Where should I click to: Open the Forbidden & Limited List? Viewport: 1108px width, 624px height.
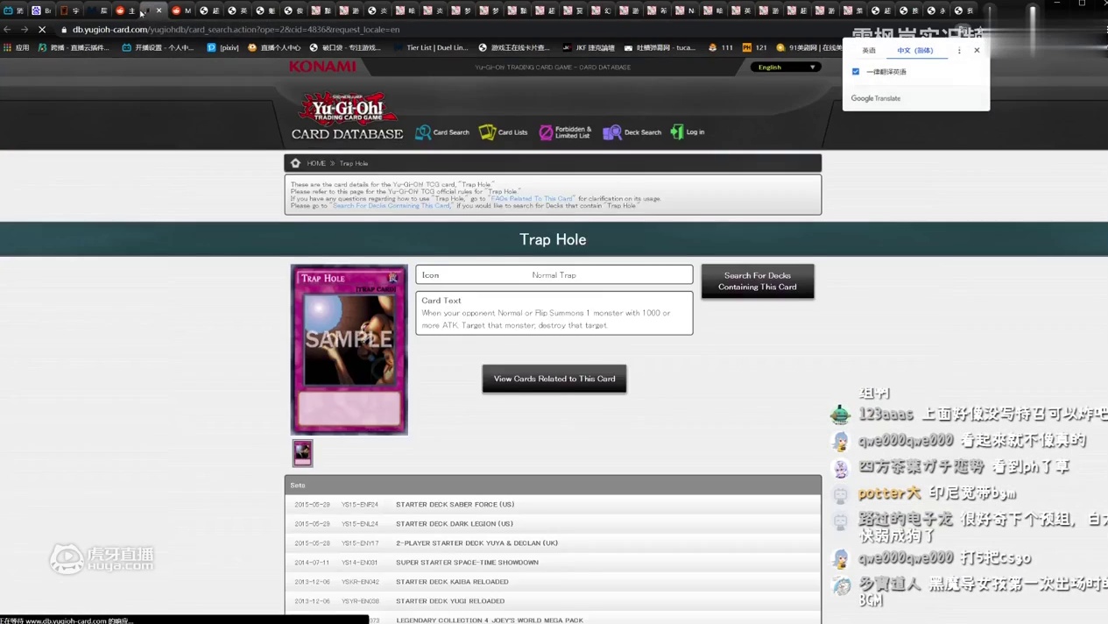[565, 132]
